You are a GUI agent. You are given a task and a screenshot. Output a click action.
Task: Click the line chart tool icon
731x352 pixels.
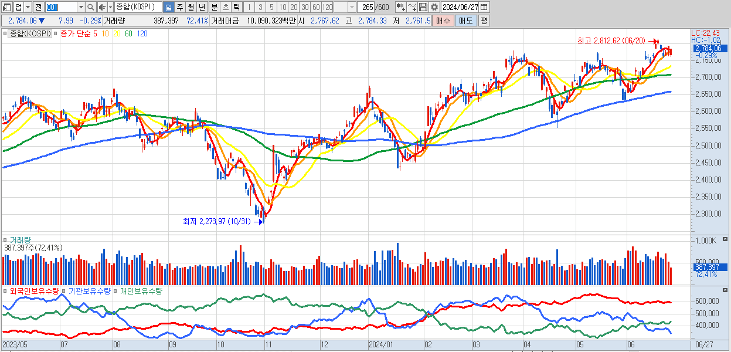point(412,7)
